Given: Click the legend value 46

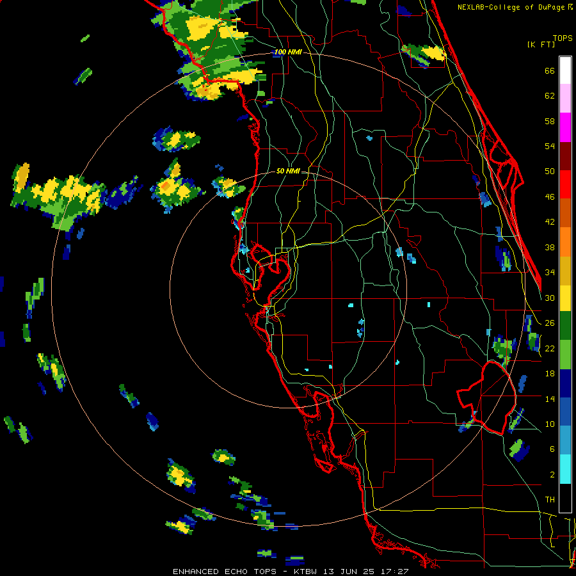Looking at the screenshot, I should 550,197.
